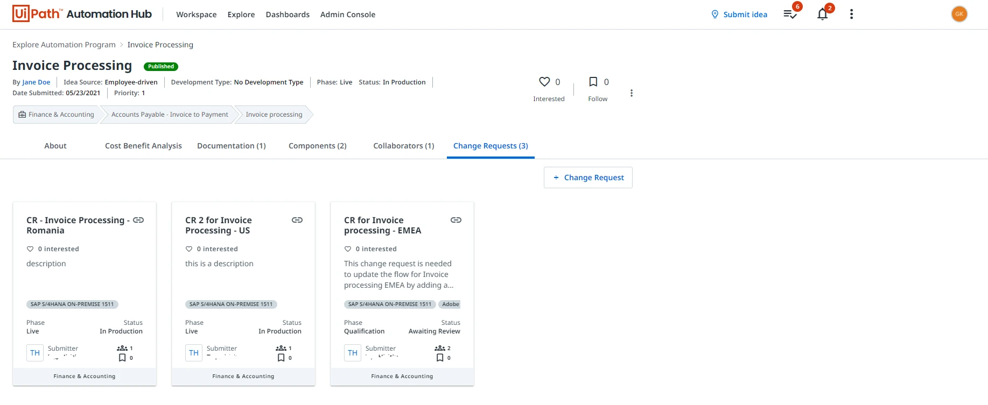This screenshot has width=988, height=405.
Task: Click collaborators icon on EMEA card
Action: coord(440,348)
